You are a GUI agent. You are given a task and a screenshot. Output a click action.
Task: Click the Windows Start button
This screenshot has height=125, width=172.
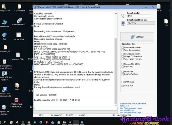click(x=3, y=122)
